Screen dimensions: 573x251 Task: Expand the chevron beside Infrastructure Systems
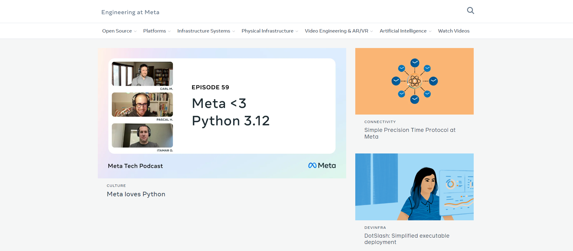pyautogui.click(x=234, y=31)
